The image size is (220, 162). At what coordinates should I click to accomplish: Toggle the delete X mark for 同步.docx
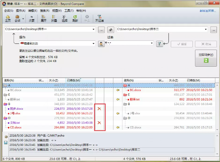(x=99, y=109)
